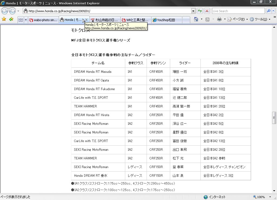Screen dimensions: 277x200
Task: Expand the tab list dropdown arrow
Action: pyautogui.click(x=26, y=20)
